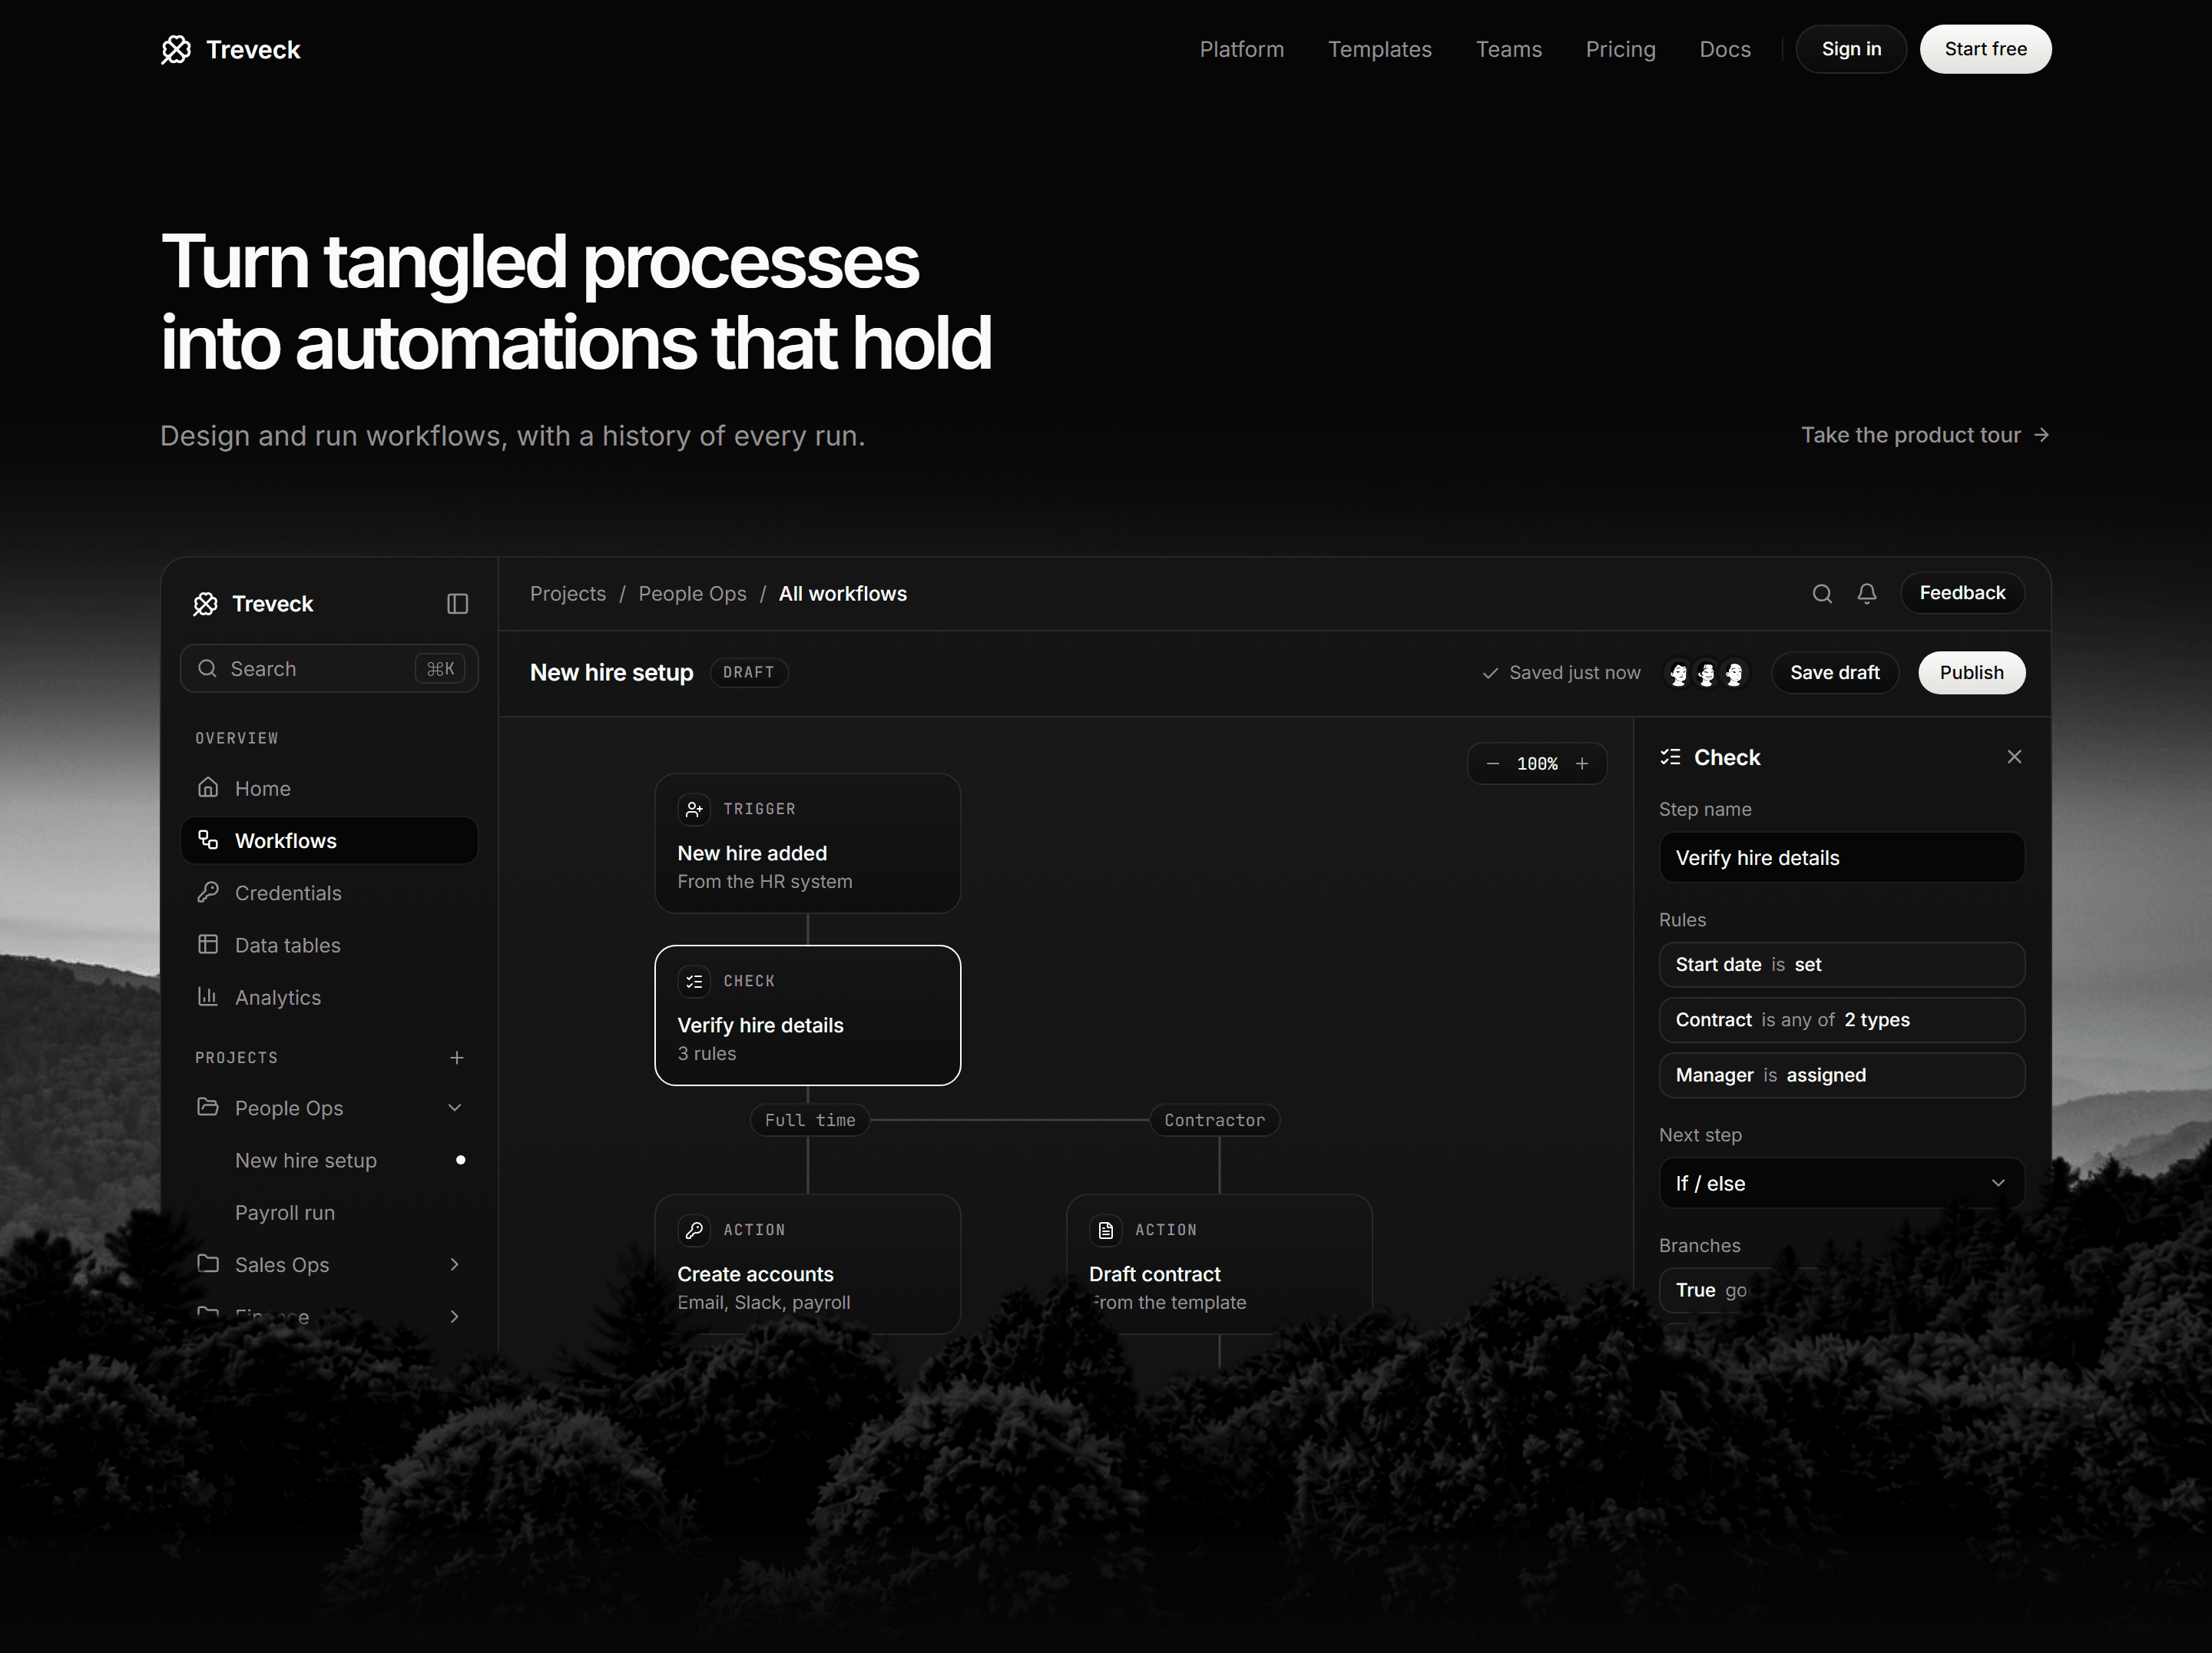The height and width of the screenshot is (1653, 2212).
Task: Click the document icon on Draft contract node
Action: [1105, 1230]
